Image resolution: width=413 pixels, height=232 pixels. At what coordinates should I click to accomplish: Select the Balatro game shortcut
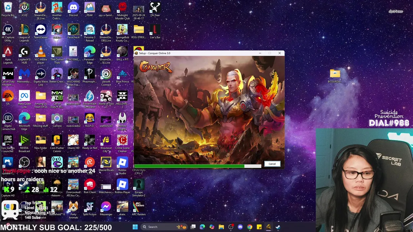pyautogui.click(x=57, y=32)
